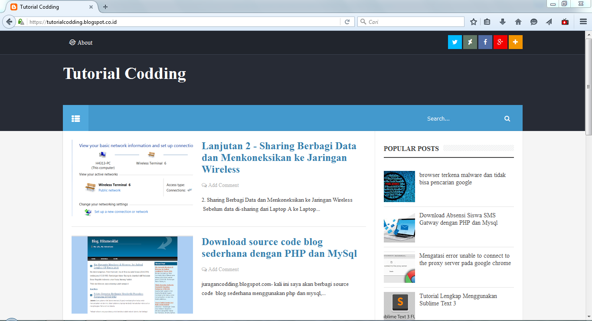Click the deviantArt social icon
This screenshot has width=592, height=321.
[x=470, y=42]
